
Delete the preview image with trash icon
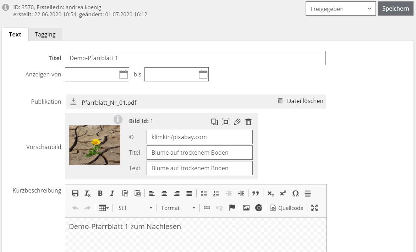(248, 122)
